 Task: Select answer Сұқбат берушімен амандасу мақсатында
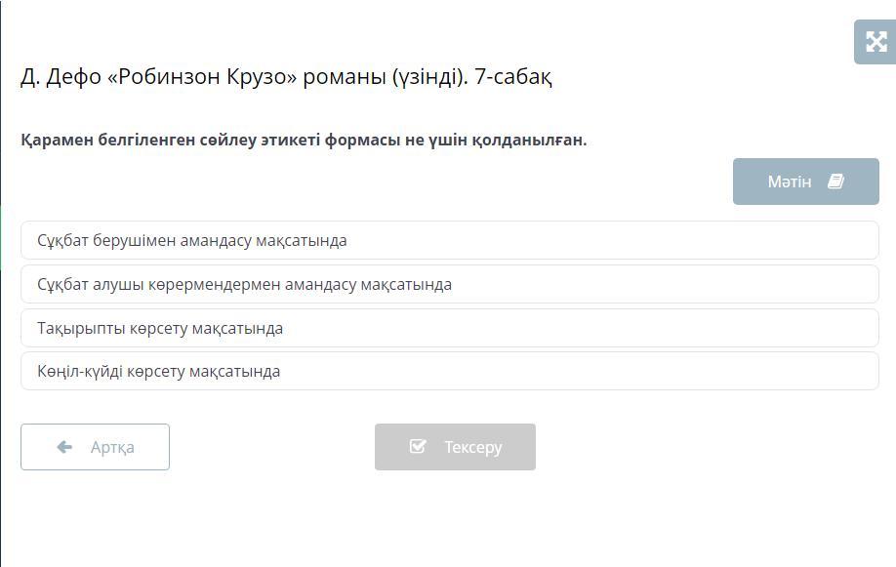point(450,240)
